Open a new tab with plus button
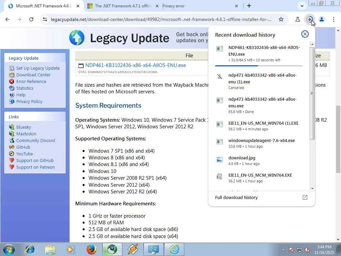This screenshot has height=256, width=341. [x=249, y=6]
